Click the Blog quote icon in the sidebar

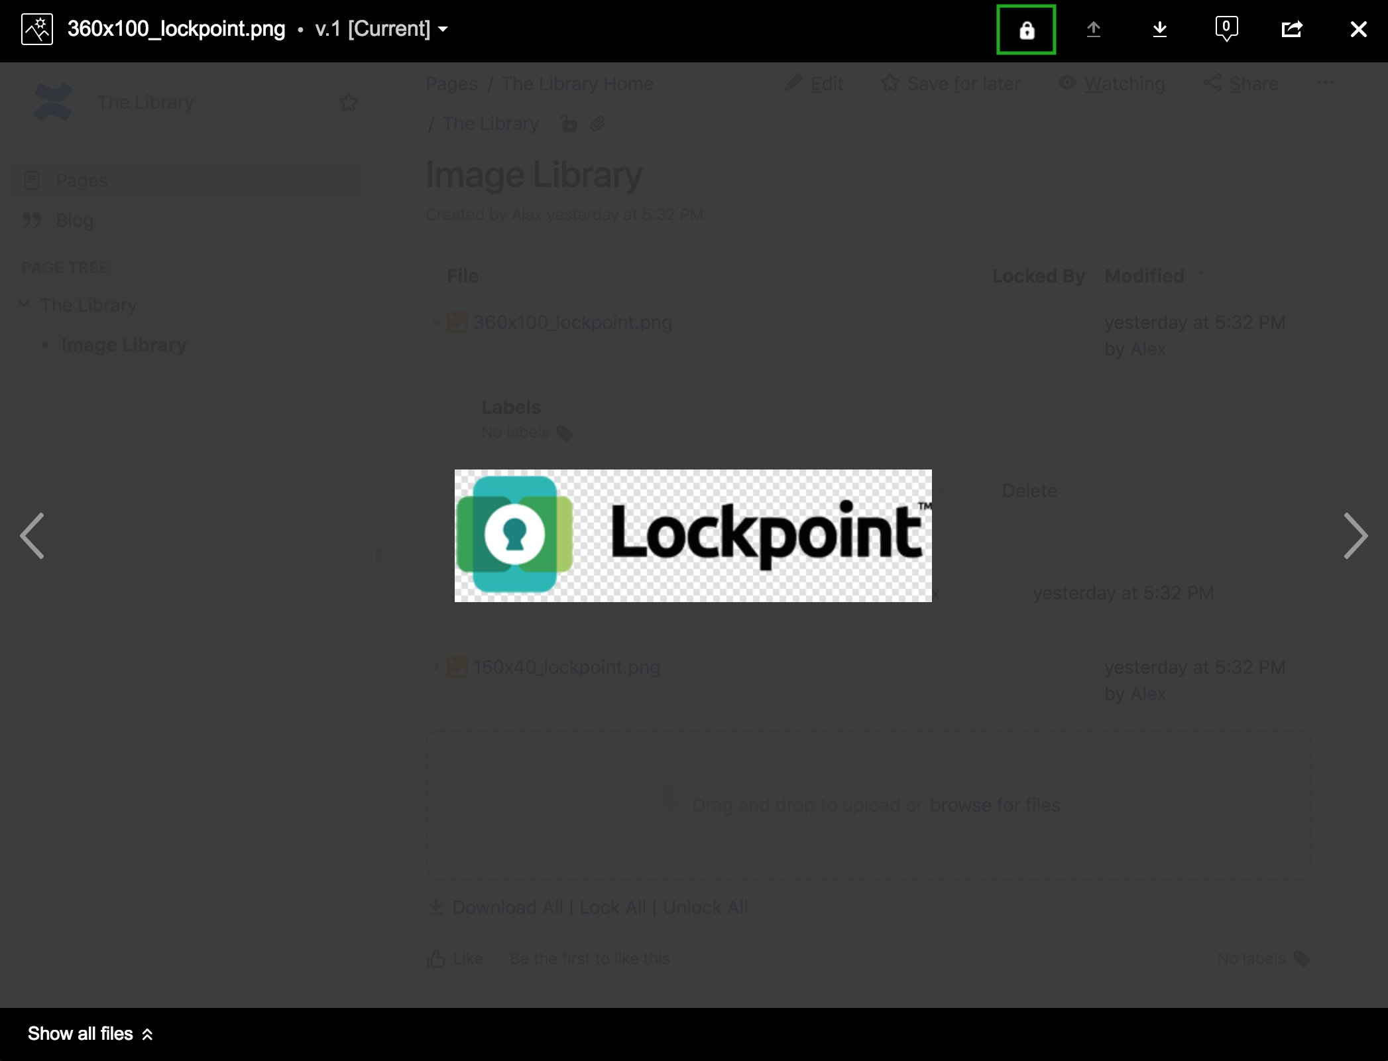coord(31,219)
